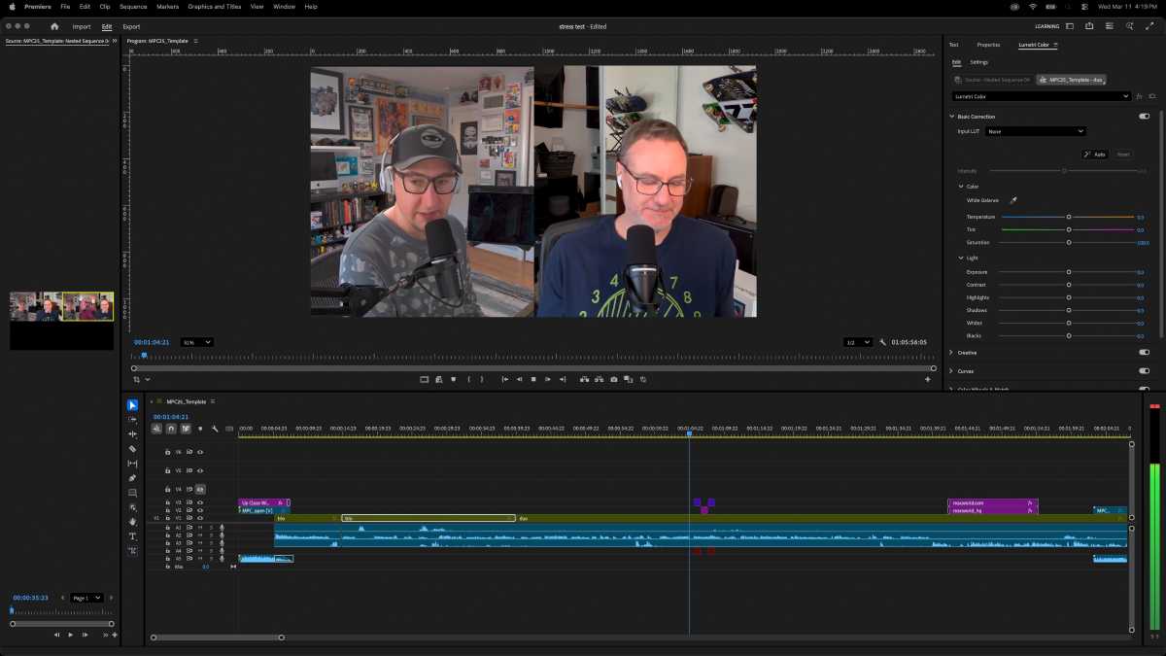Select the Type tool in the toolbar
Image resolution: width=1166 pixels, height=656 pixels.
click(132, 535)
